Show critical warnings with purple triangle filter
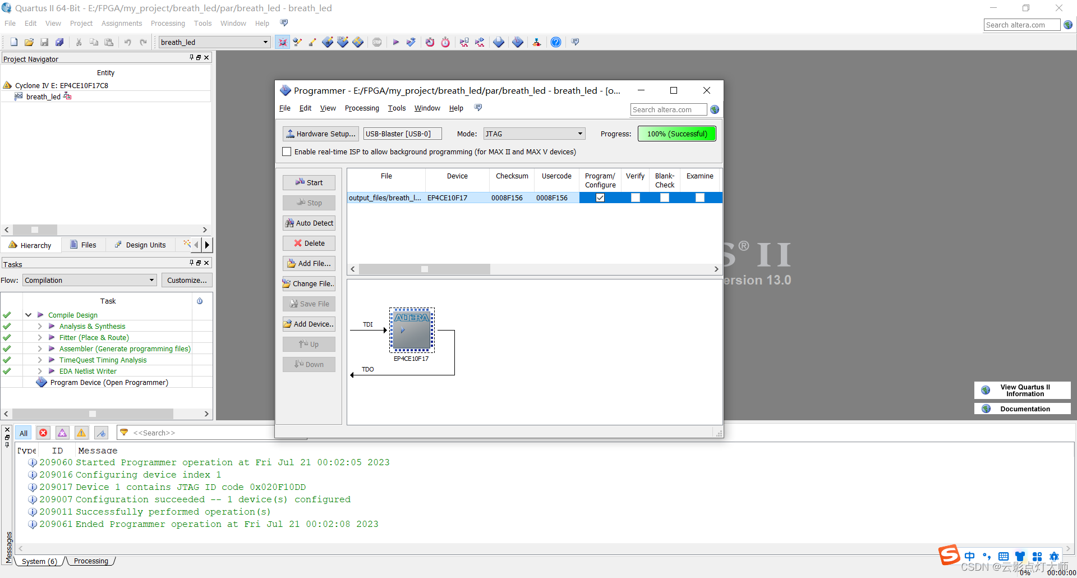 (x=62, y=433)
